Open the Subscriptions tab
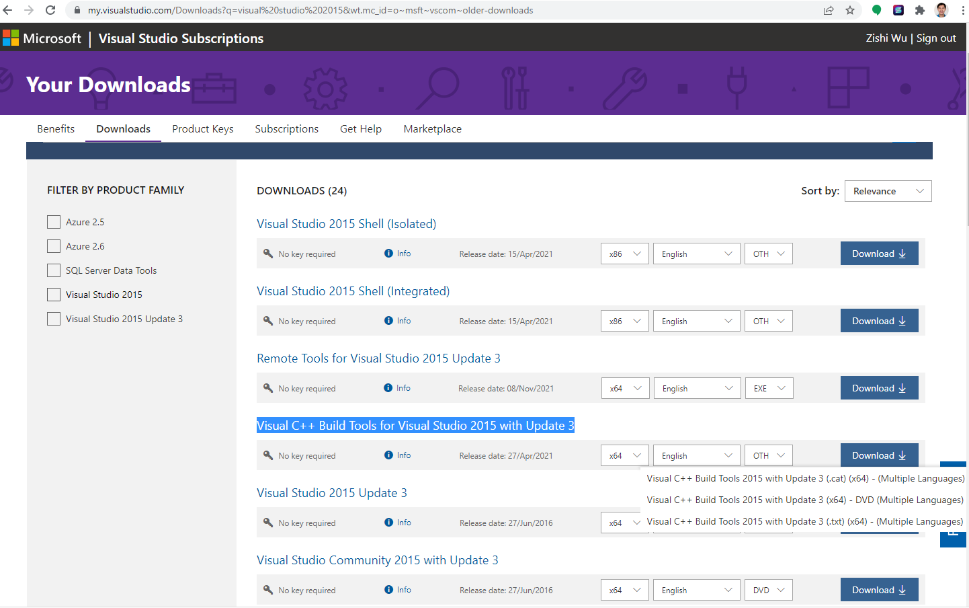The image size is (969, 608). coord(287,128)
